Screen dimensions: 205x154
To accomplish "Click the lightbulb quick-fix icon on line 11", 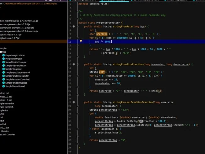I will pos(81,41).
